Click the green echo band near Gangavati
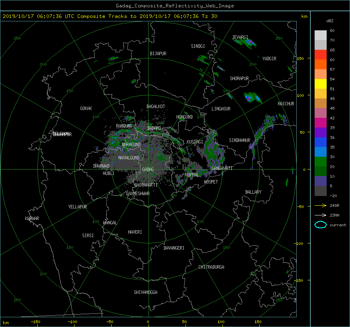The height and width of the screenshot is (327, 350). coord(213,150)
